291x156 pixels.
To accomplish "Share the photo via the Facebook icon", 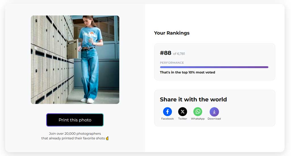I will tap(167, 111).
